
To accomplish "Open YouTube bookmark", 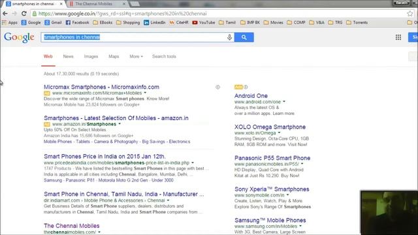I will click(x=204, y=23).
